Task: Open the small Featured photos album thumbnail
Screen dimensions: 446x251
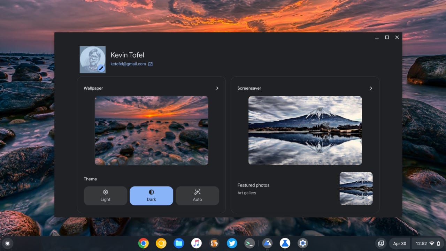Action: click(x=356, y=188)
